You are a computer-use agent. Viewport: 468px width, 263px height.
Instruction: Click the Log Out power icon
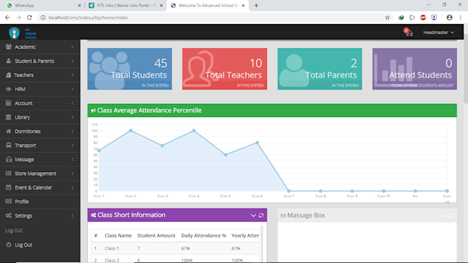[8, 244]
